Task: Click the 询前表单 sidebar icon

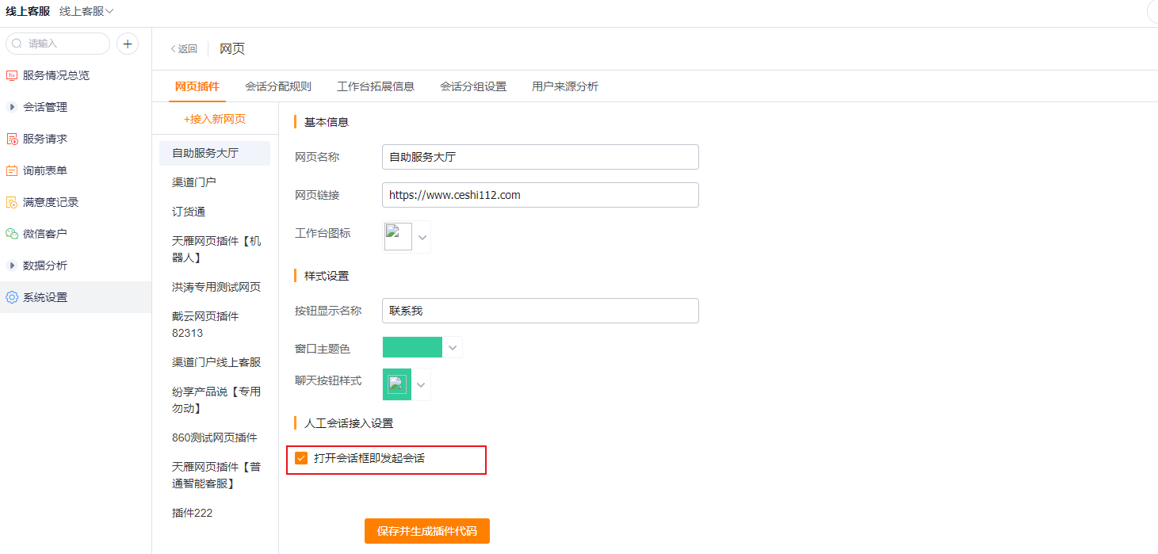Action: coord(11,170)
